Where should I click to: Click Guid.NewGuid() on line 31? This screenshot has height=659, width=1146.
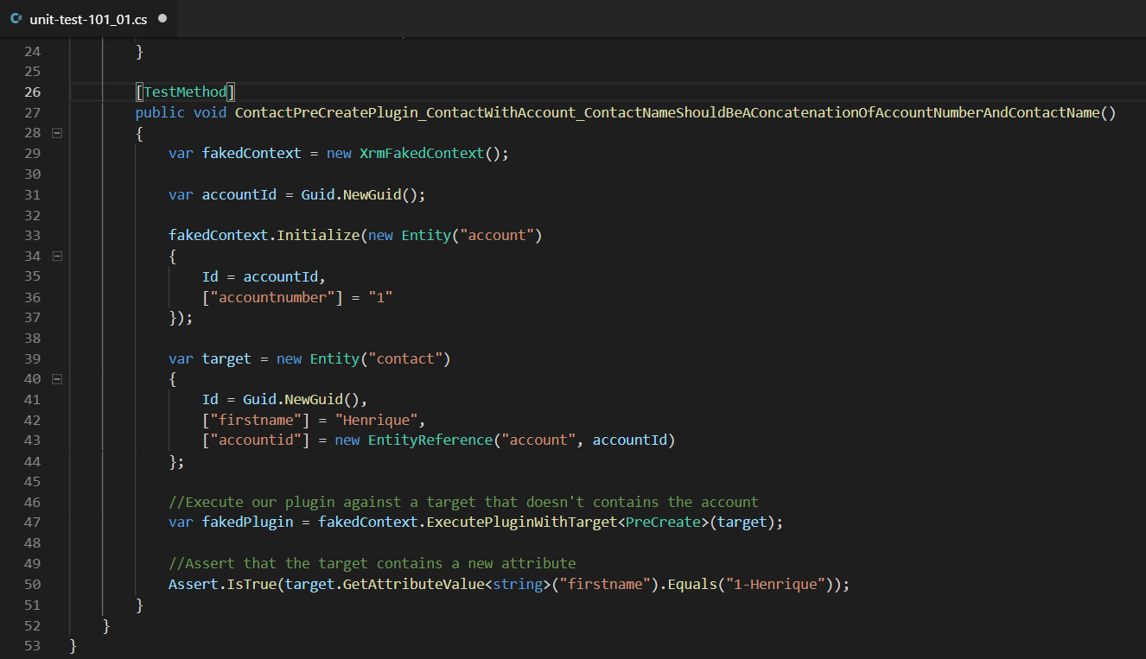point(359,194)
